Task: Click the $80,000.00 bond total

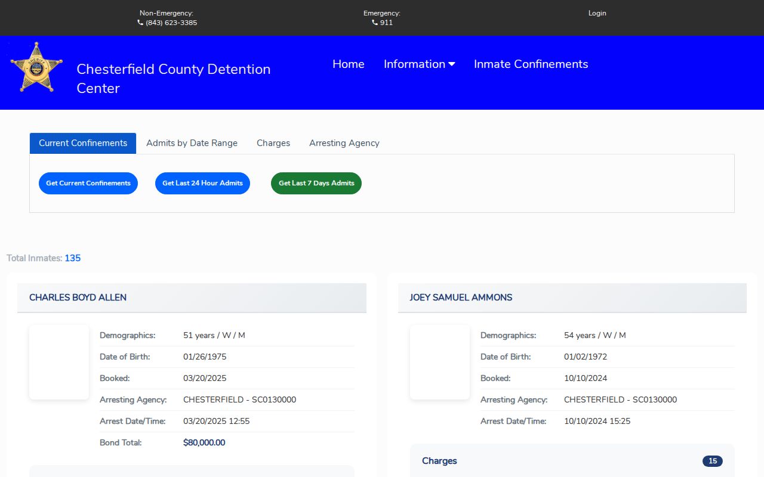Action: (204, 442)
